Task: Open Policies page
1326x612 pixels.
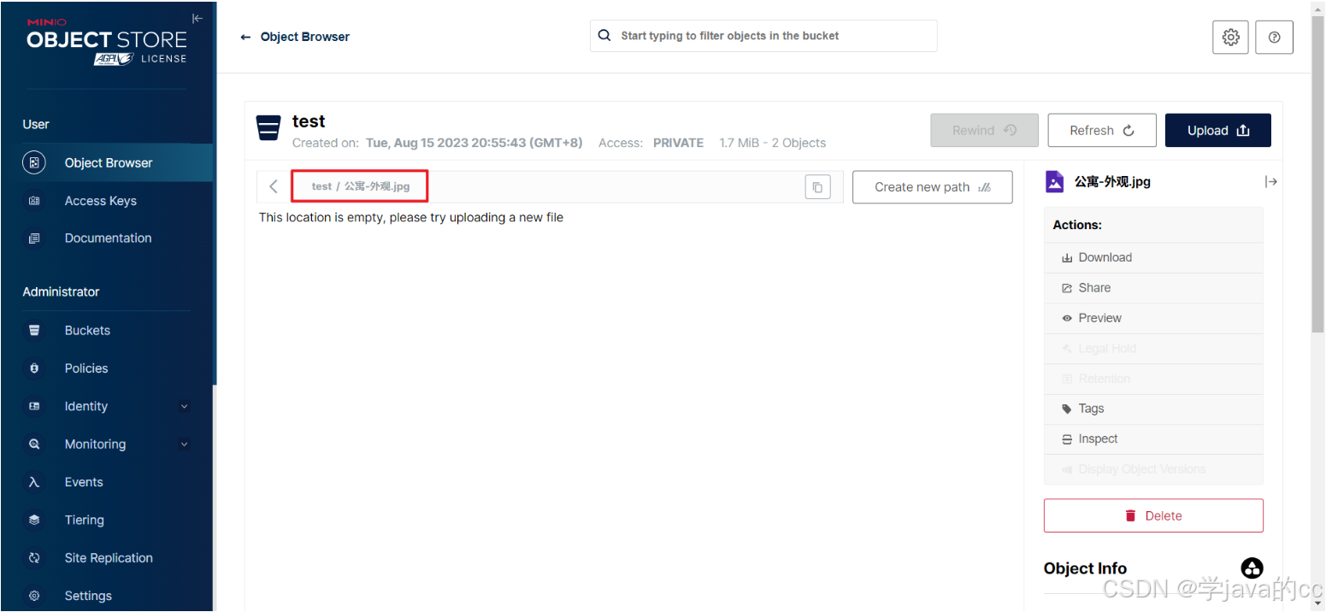Action: coord(86,368)
